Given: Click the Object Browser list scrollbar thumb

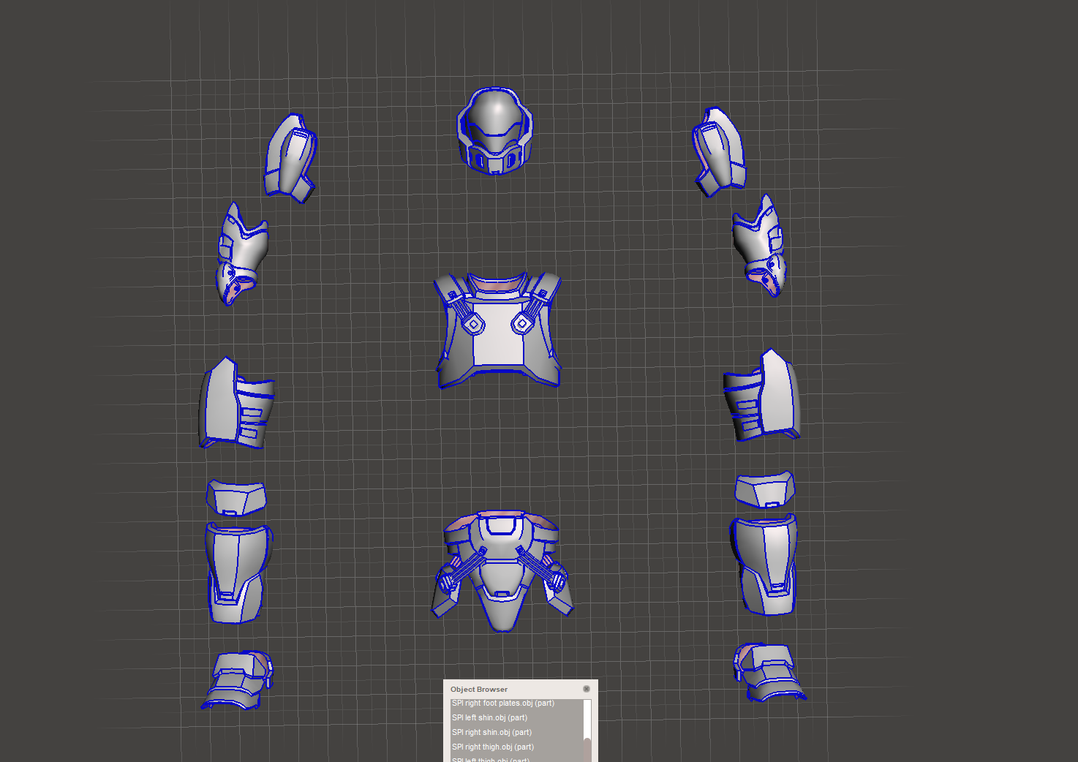Looking at the screenshot, I should point(587,750).
